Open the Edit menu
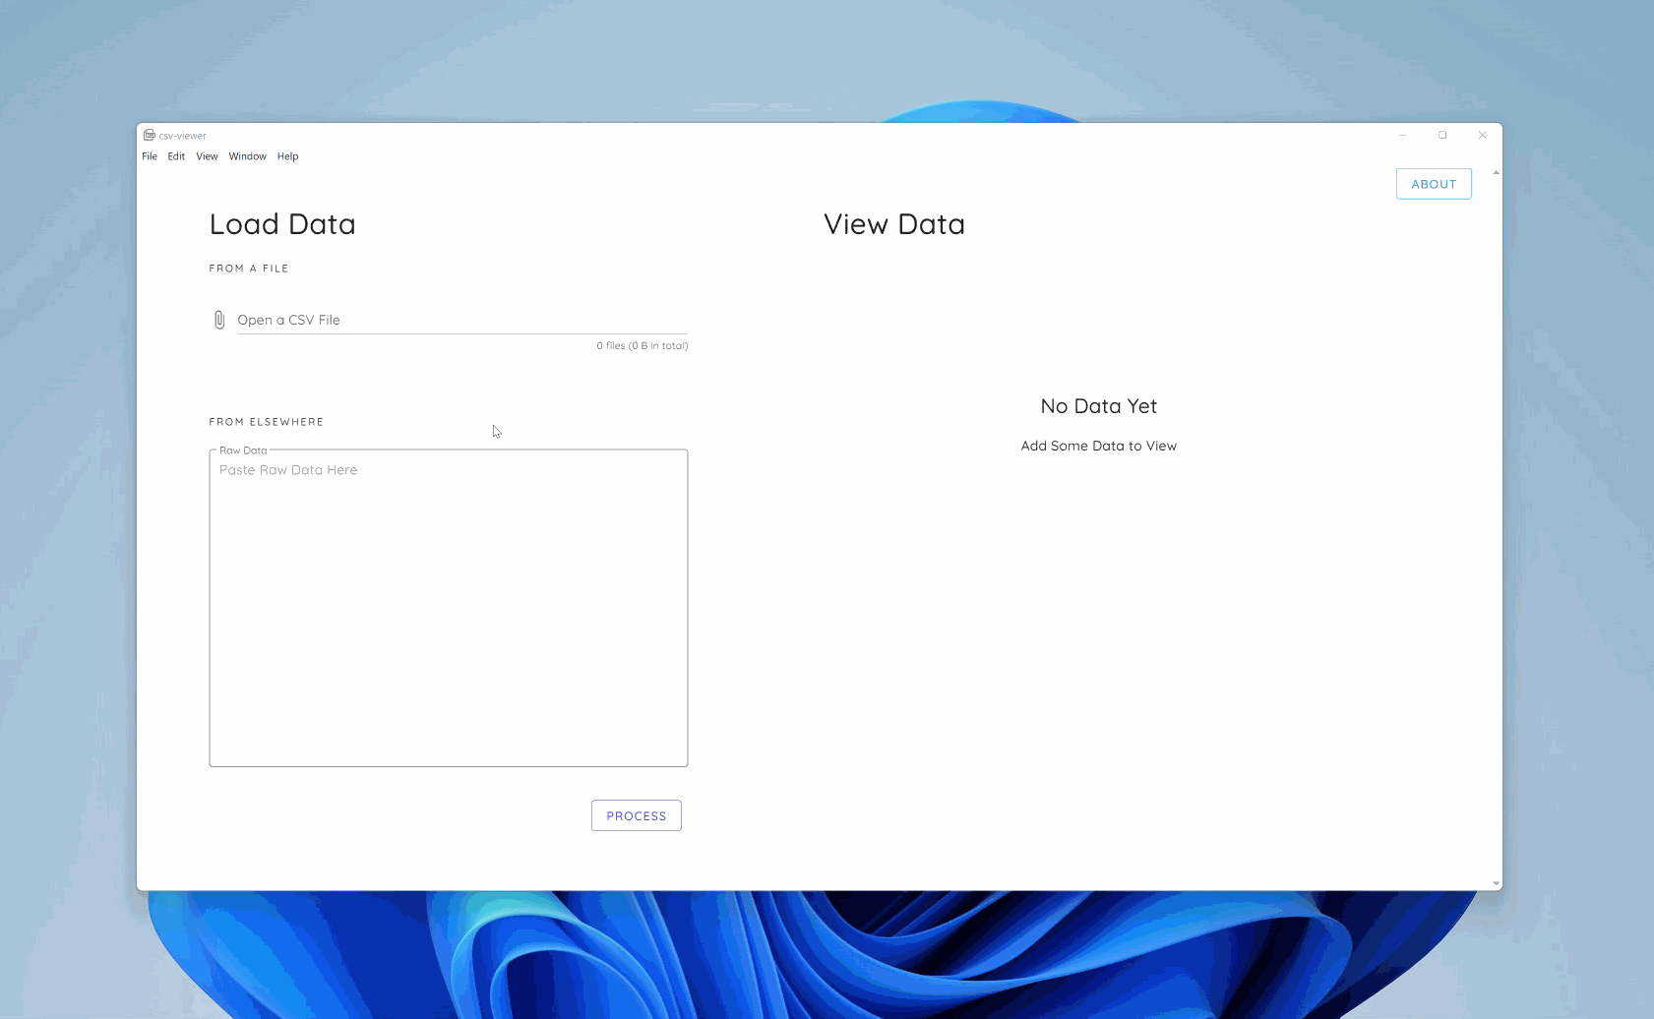Screen dimensions: 1654x1019 point(176,156)
